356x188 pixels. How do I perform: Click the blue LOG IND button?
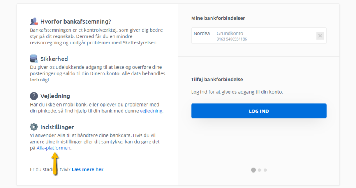[258, 111]
